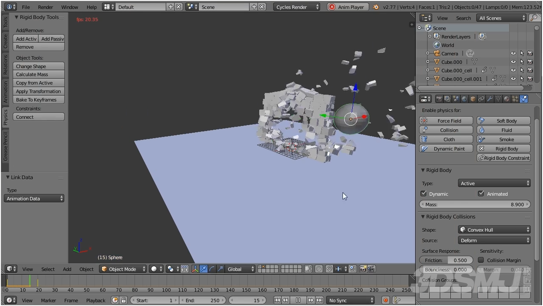Screen dimensions: 543x306
Task: Open the Render Layers properties tab
Action: (448, 99)
